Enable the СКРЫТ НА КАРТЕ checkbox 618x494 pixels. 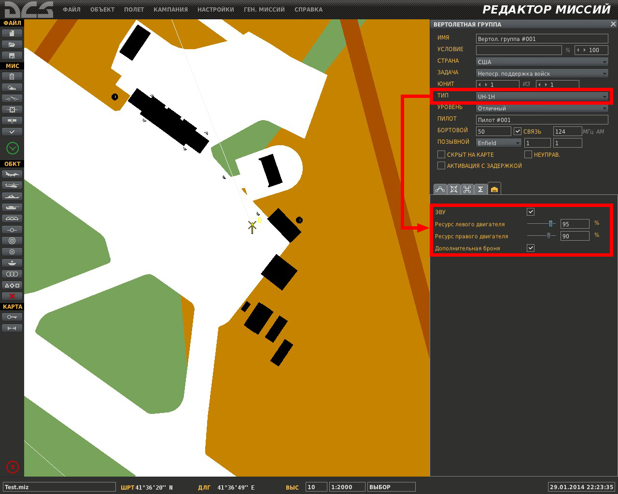point(441,154)
